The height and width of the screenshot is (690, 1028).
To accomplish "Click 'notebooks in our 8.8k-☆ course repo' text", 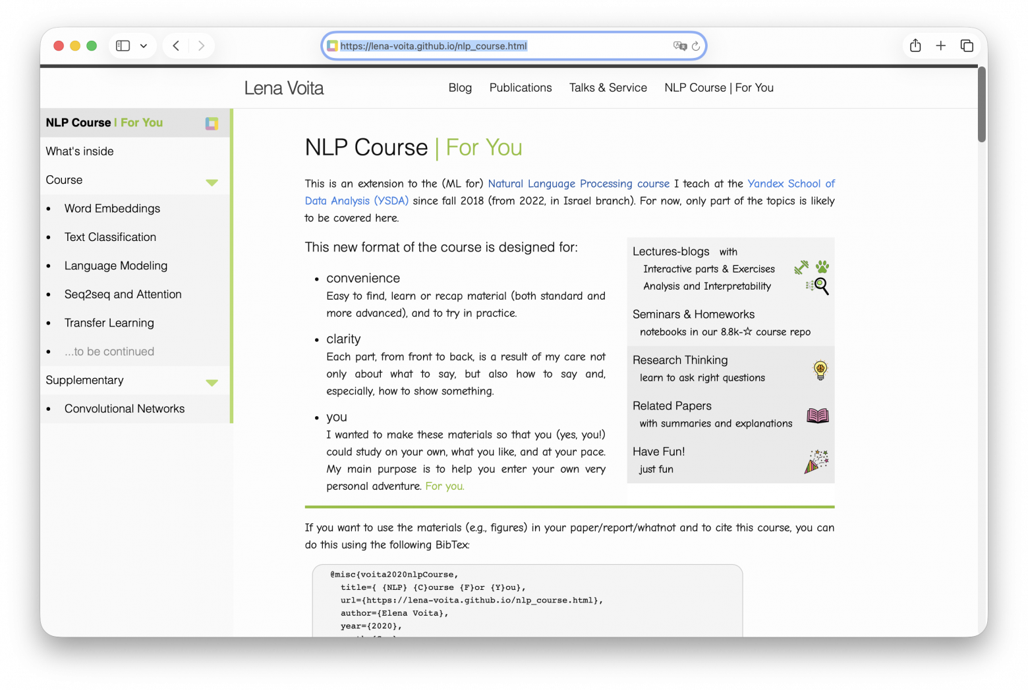I will tap(725, 332).
